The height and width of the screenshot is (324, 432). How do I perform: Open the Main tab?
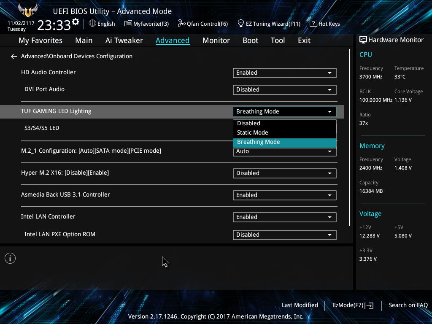84,40
